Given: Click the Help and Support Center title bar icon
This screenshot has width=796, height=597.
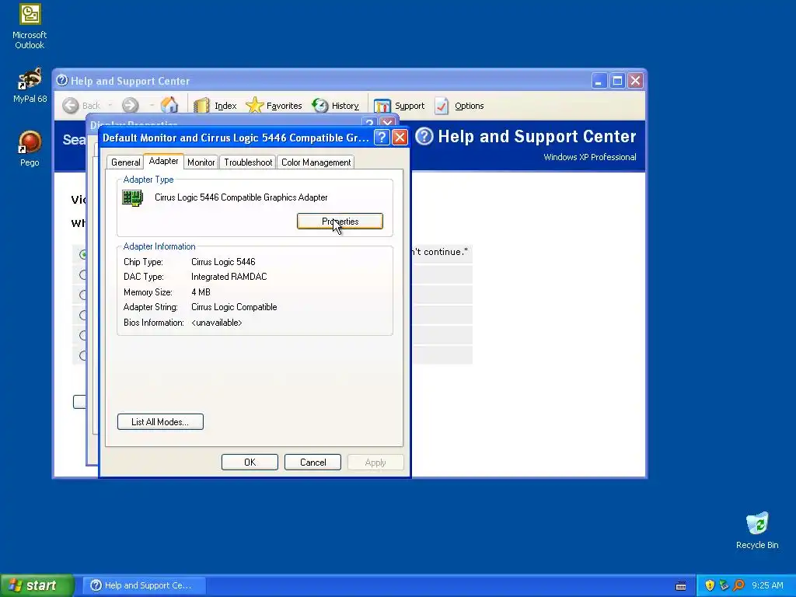Looking at the screenshot, I should pos(62,81).
